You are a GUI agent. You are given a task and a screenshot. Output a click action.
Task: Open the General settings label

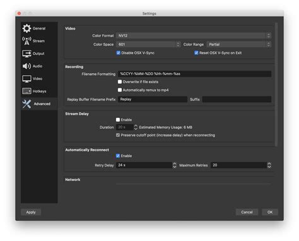(x=39, y=28)
